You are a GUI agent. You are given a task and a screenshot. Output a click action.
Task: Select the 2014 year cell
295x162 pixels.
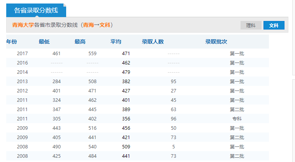pos(23,72)
